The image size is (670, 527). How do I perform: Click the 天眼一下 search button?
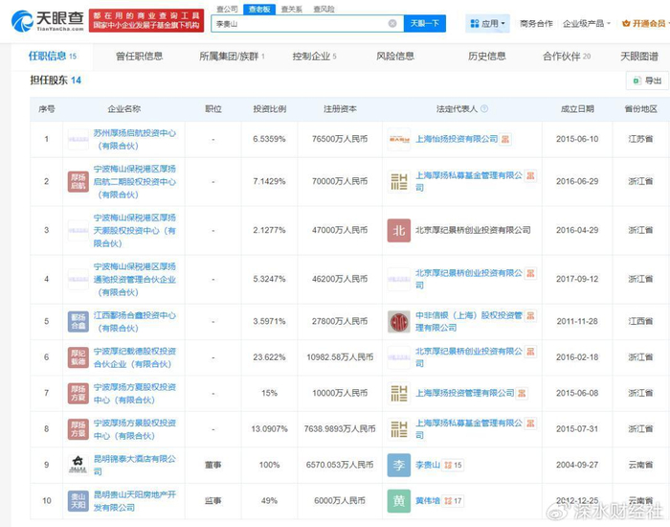(x=426, y=23)
